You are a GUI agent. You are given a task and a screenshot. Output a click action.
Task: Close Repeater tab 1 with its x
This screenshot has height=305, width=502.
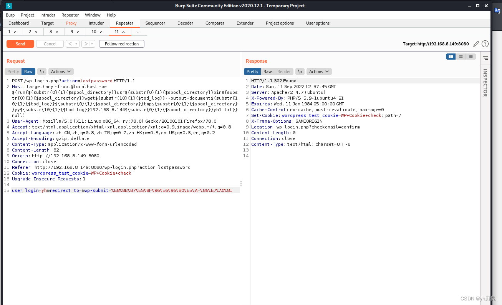pos(15,32)
